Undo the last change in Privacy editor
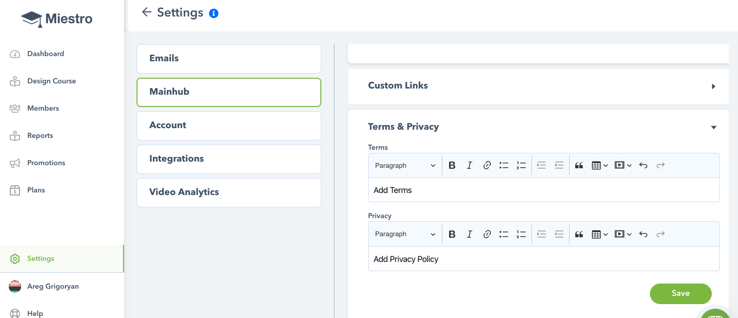738x318 pixels. [x=643, y=234]
